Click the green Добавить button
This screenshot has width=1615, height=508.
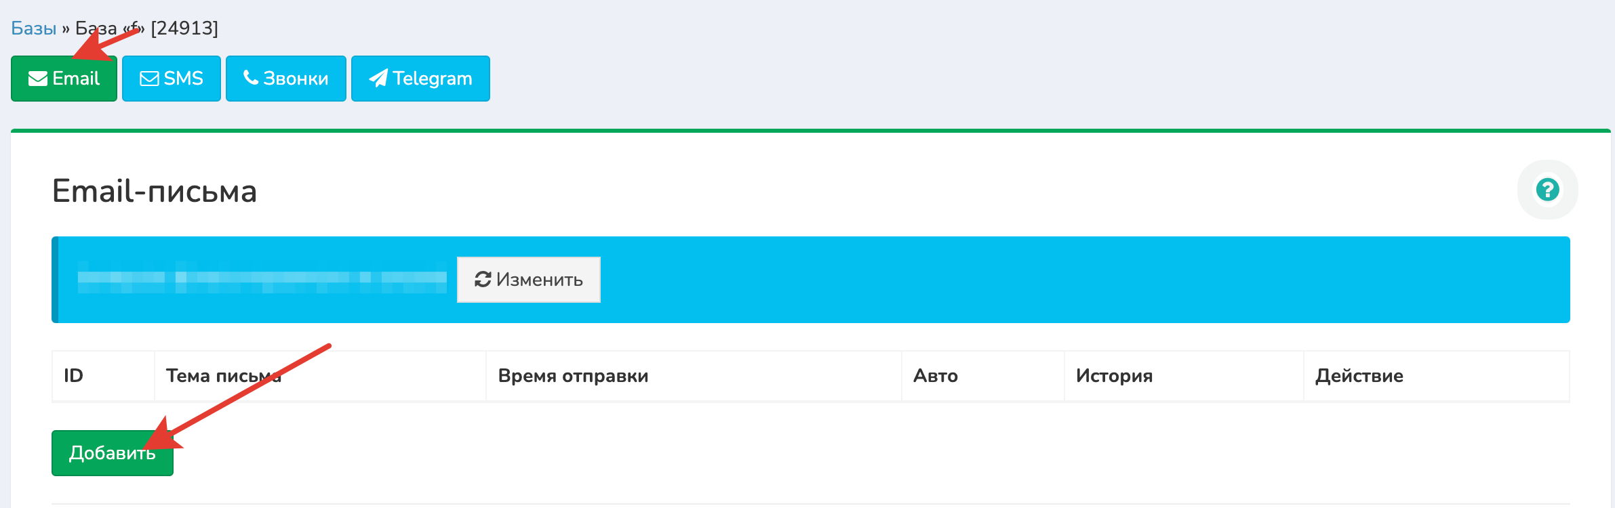click(113, 452)
